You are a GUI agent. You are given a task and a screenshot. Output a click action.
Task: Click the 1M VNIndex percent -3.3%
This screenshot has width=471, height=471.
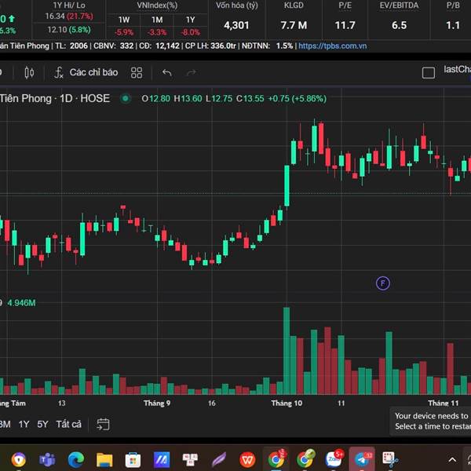[x=157, y=32]
